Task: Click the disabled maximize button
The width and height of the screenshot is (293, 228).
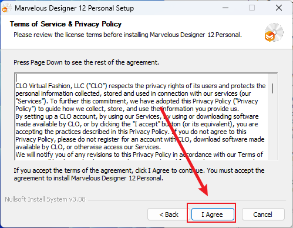Action: [252, 8]
